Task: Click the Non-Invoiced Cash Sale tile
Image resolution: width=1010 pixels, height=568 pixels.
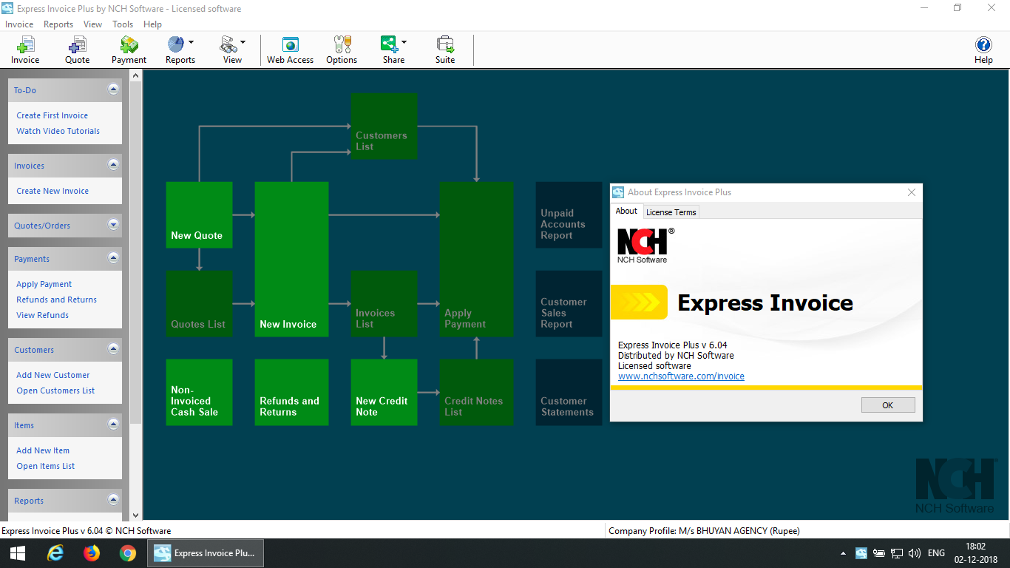Action: (x=199, y=392)
